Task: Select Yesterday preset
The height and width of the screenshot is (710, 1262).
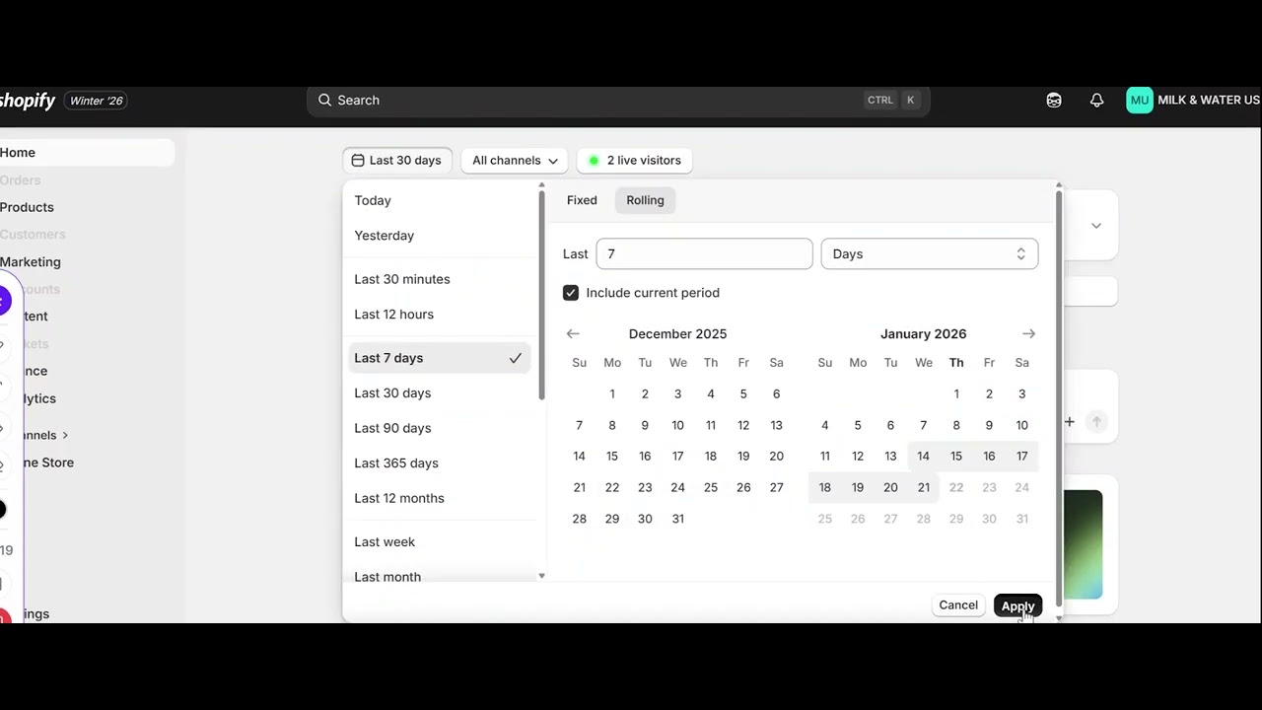Action: coord(439,236)
